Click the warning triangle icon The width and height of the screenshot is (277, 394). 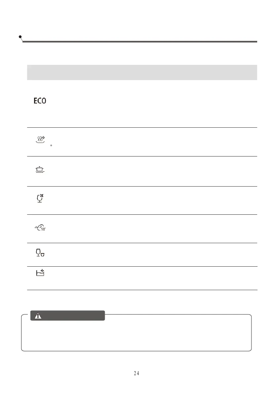38,316
